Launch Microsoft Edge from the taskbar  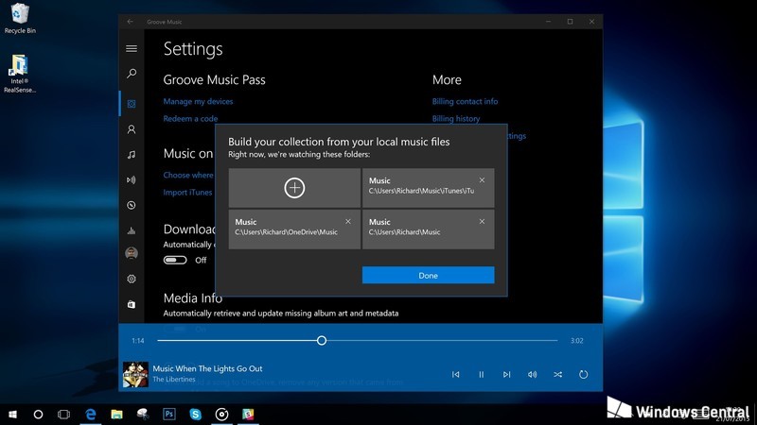[90, 414]
